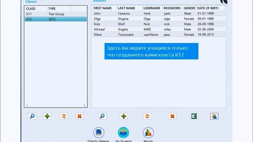Click the username cell Yank

(x=147, y=13)
